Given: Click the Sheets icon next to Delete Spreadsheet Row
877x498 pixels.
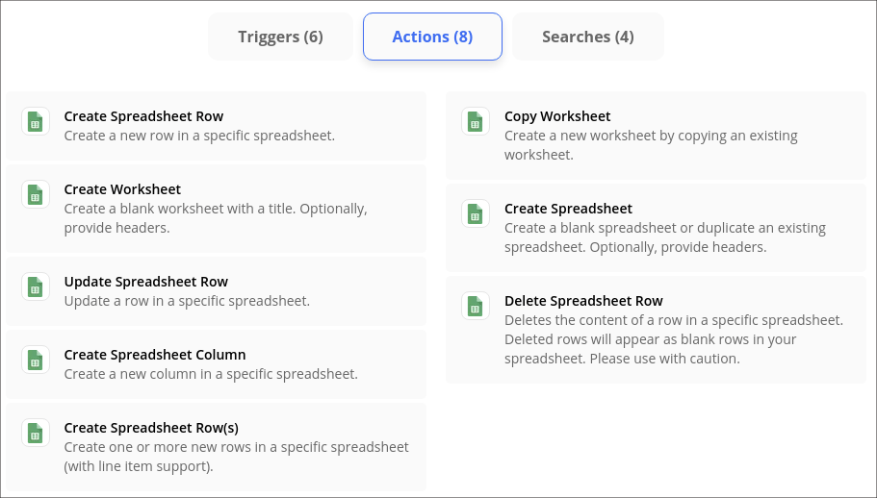Looking at the screenshot, I should click(x=476, y=306).
